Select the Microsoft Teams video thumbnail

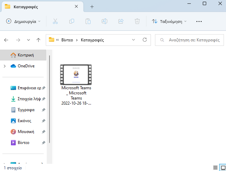(76, 75)
